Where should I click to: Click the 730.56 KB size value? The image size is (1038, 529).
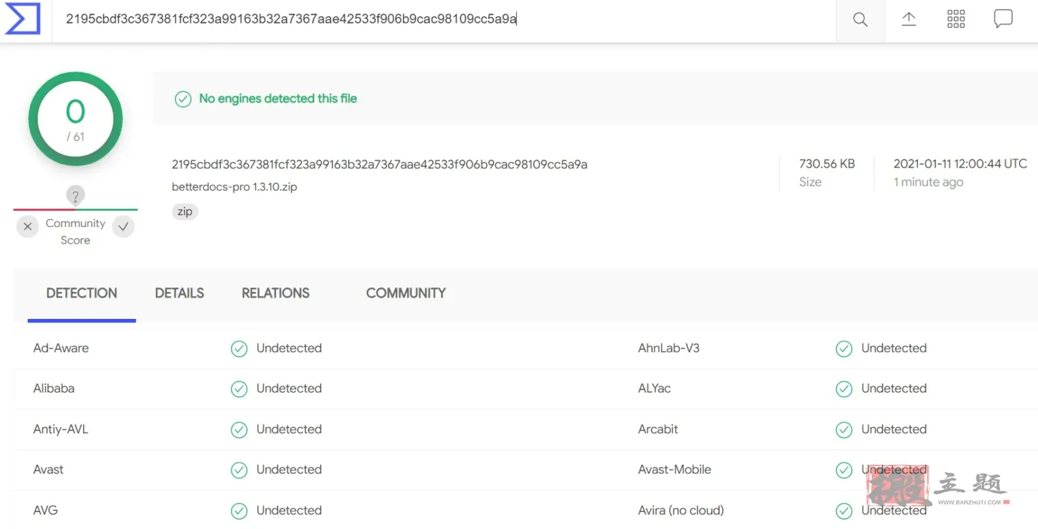[827, 164]
